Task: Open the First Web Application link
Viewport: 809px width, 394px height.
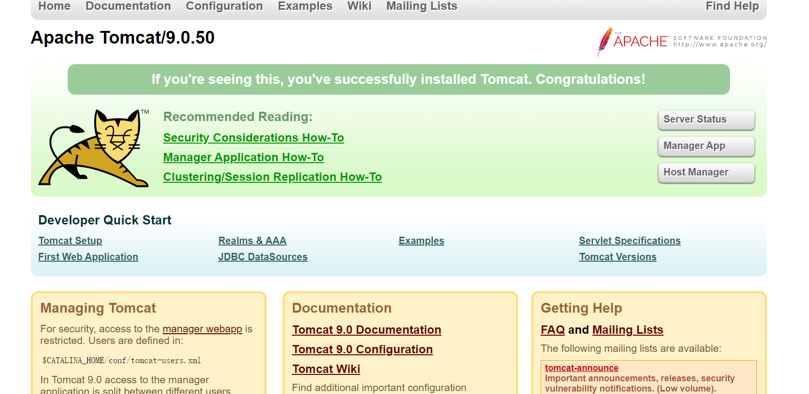Action: 88,257
